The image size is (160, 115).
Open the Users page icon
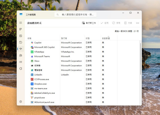(21, 55)
